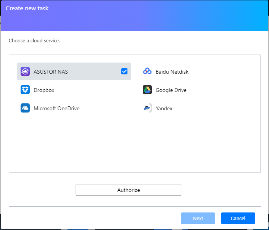Click the Microsoft OneDrive cloud icon
The width and height of the screenshot is (269, 230).
(x=25, y=108)
